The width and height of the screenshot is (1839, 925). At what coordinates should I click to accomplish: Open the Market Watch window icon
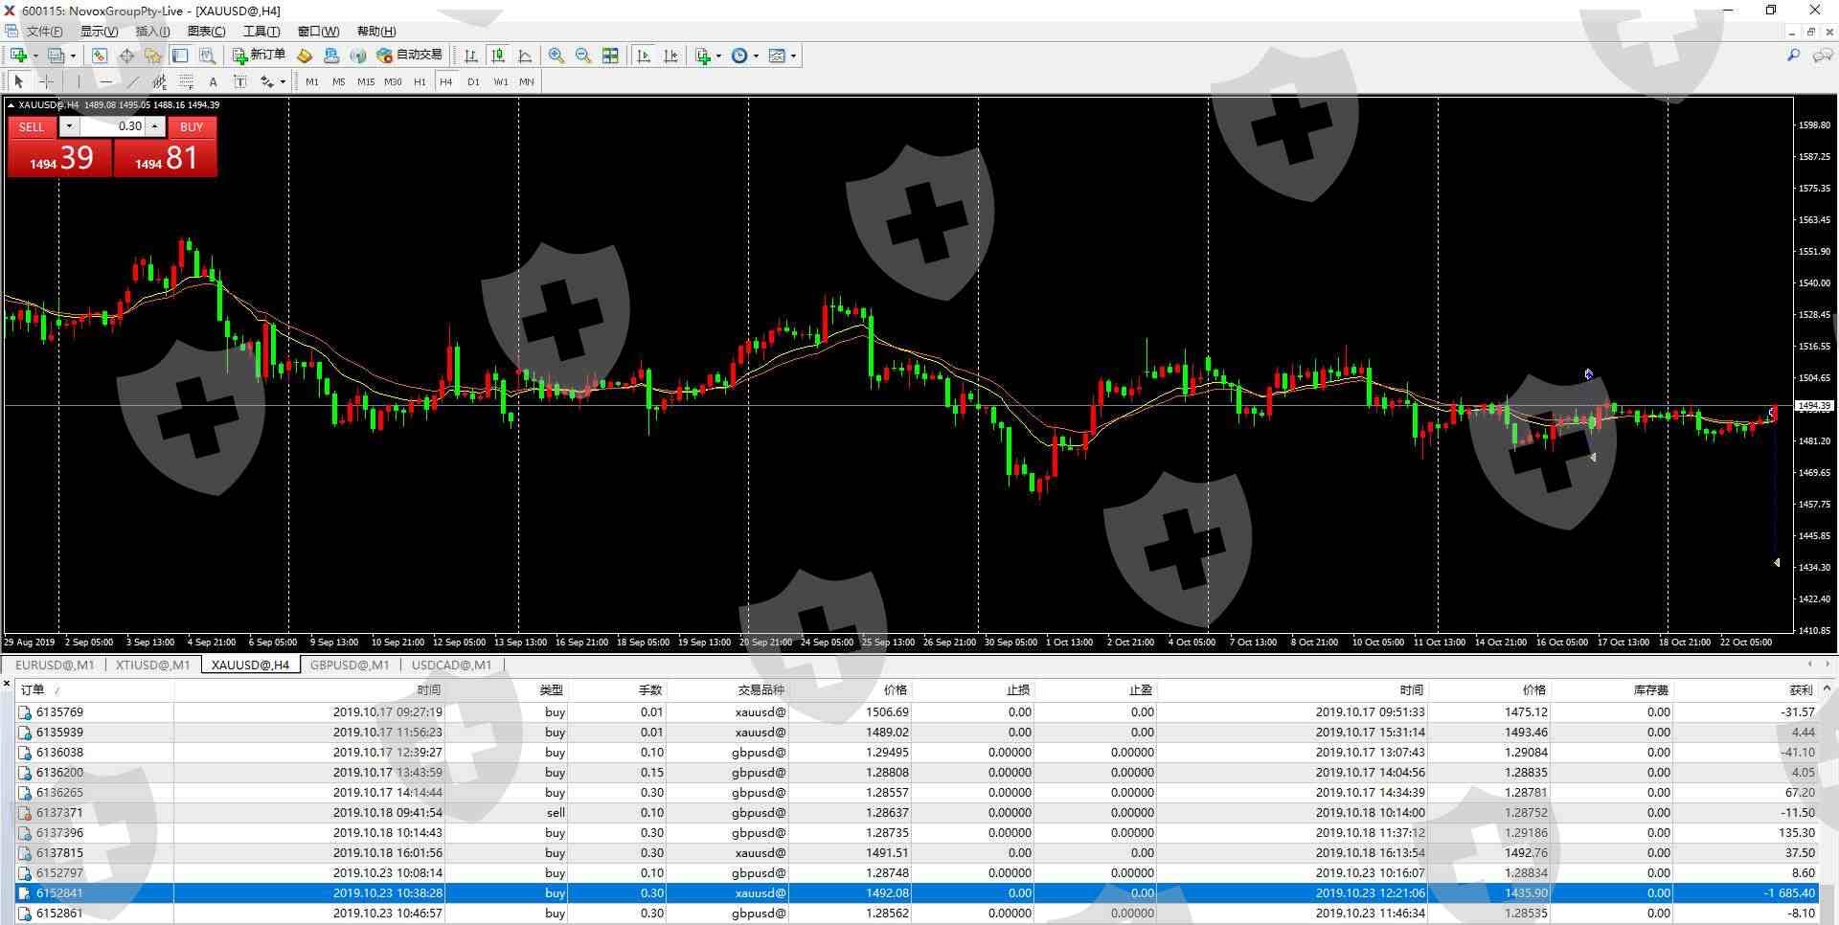100,56
